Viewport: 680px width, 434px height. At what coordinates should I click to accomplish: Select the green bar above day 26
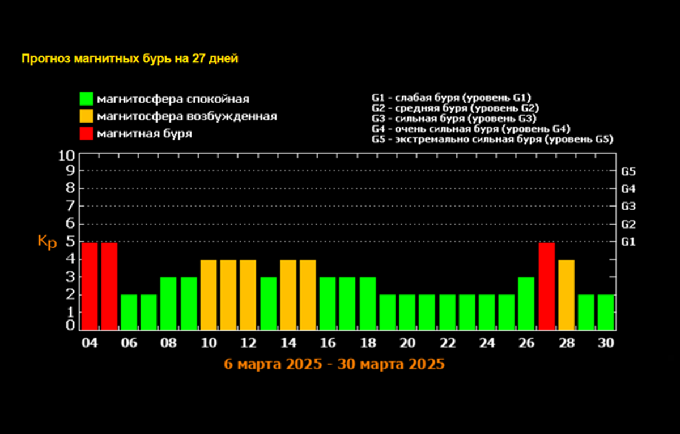(526, 304)
